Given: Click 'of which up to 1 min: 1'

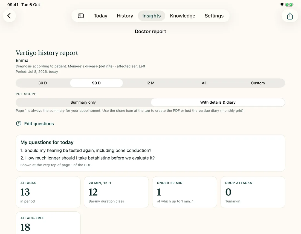Looking at the screenshot, I should [x=175, y=201].
